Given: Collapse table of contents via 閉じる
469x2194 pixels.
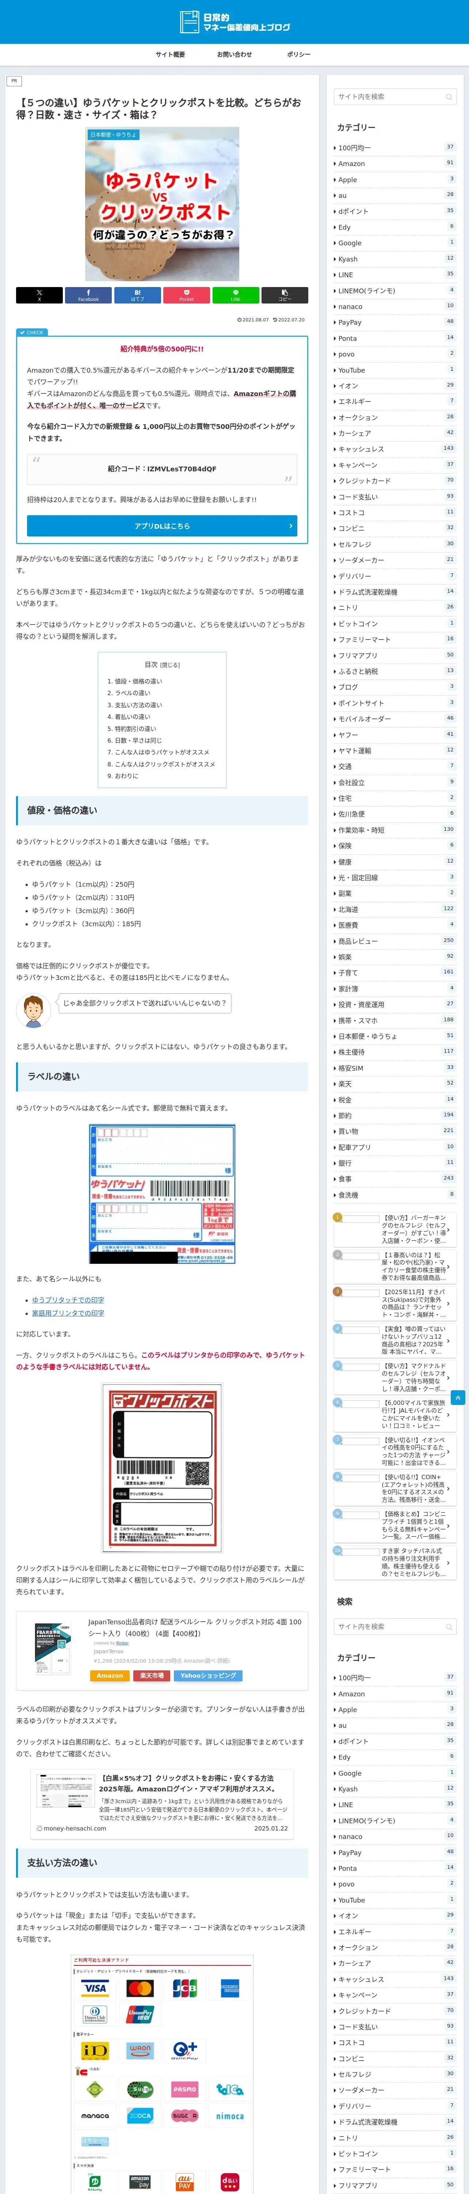Looking at the screenshot, I should (x=170, y=665).
